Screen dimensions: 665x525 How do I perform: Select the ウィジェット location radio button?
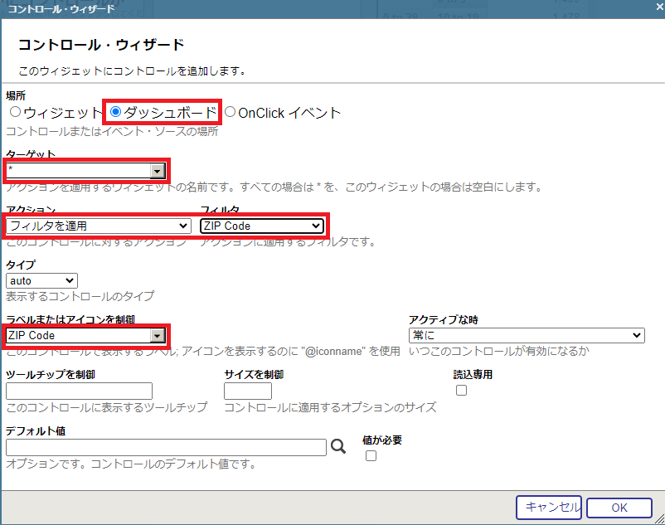tap(15, 111)
